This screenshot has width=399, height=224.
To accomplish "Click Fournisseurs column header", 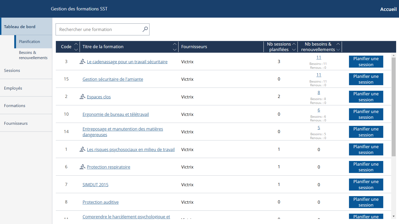I will 194,47.
